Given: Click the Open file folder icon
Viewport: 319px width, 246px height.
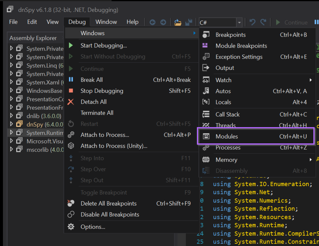Looking at the screenshot, I should tap(178, 22).
